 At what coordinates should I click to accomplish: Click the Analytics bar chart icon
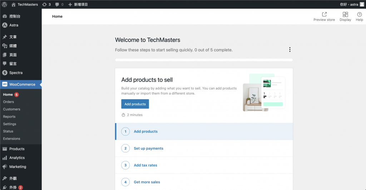tap(5, 158)
